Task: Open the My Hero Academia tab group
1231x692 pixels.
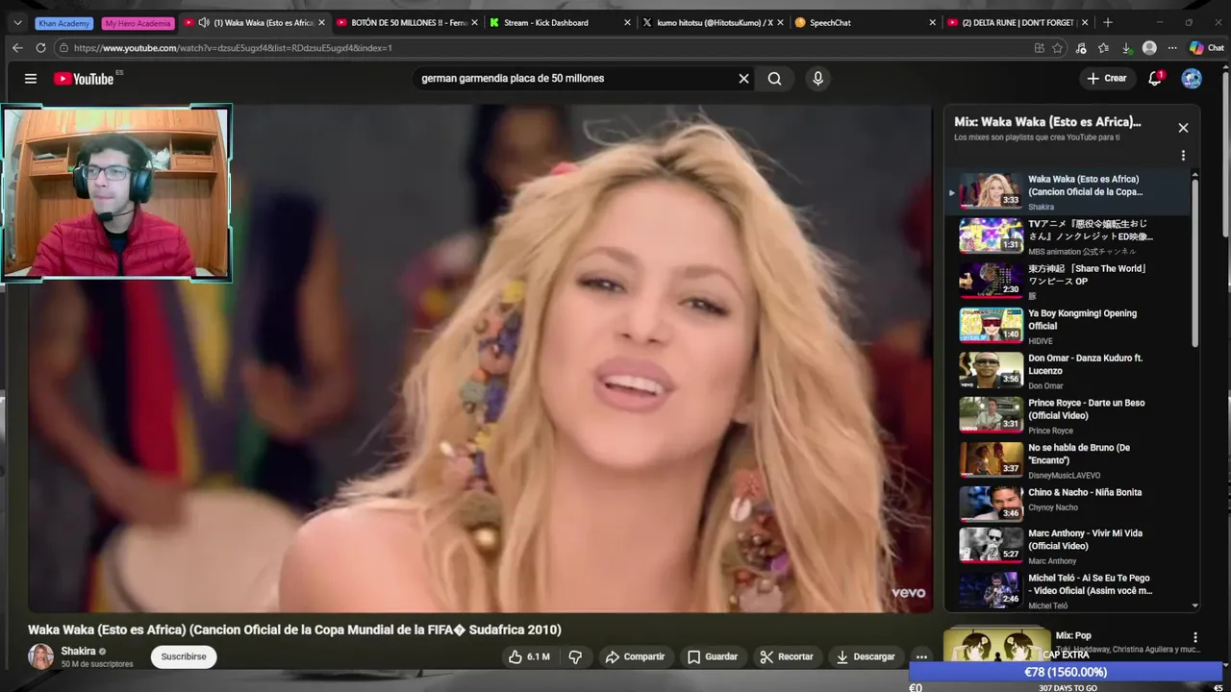Action: pyautogui.click(x=138, y=22)
